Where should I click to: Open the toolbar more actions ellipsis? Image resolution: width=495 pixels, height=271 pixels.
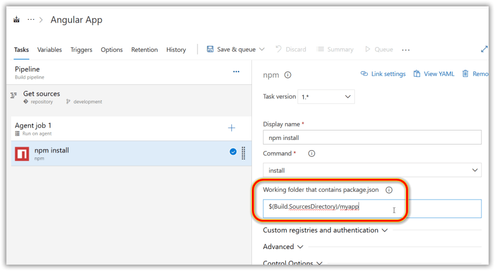pyautogui.click(x=406, y=50)
